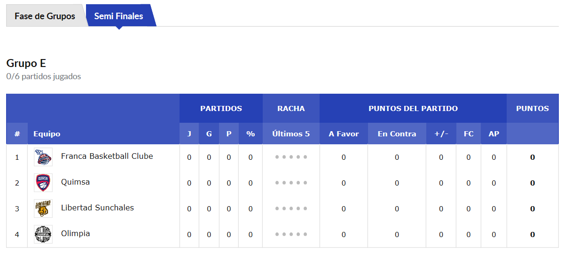Click the +/- column header

tap(441, 134)
